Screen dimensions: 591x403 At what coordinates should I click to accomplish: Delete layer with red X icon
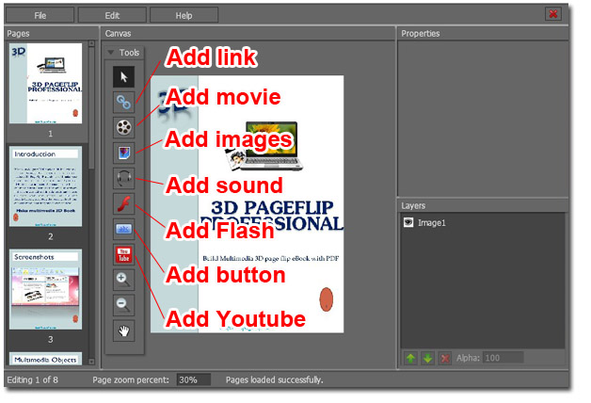click(x=445, y=358)
